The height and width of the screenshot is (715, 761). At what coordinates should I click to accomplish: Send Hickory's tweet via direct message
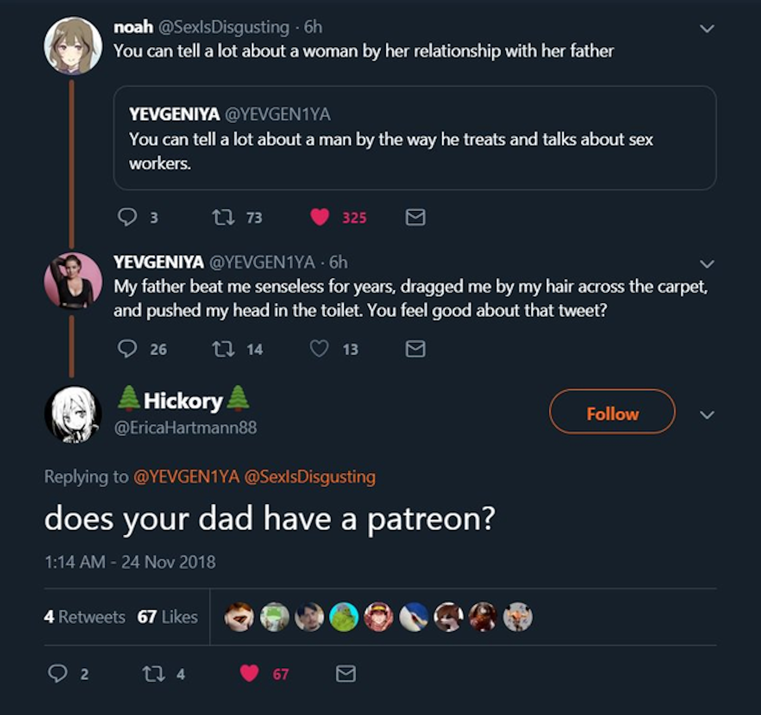(345, 674)
